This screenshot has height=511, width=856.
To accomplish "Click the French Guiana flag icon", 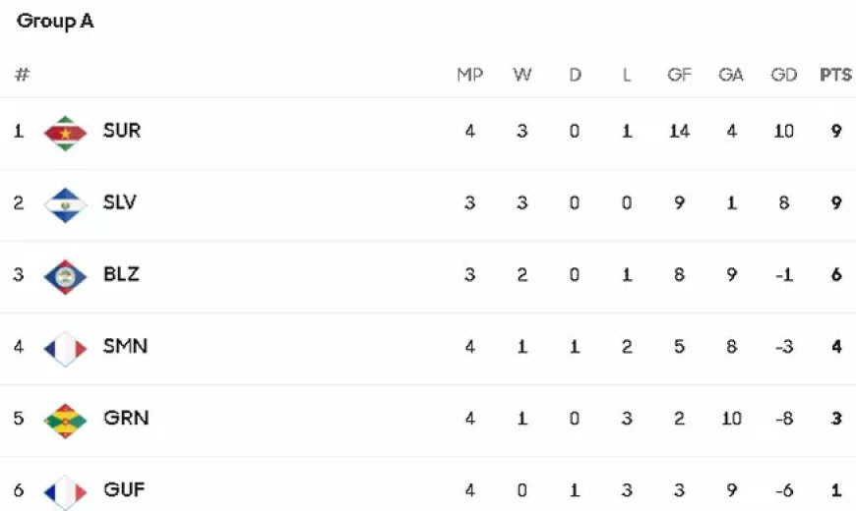I will (65, 490).
